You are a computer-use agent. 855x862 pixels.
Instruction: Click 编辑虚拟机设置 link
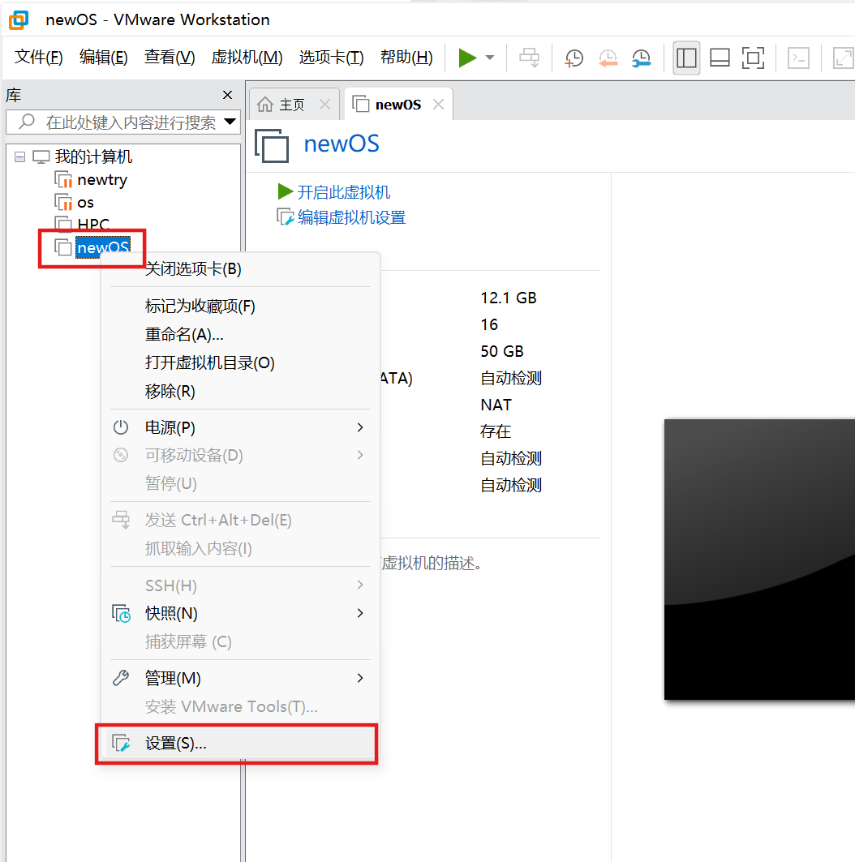tap(350, 217)
